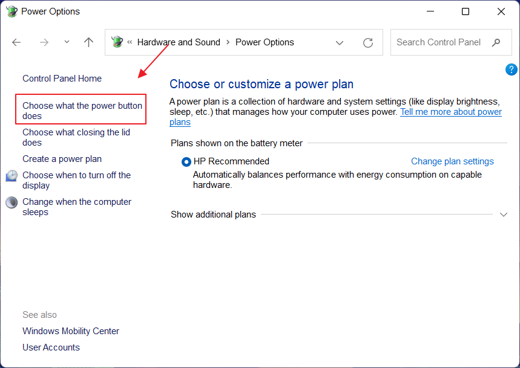Refresh the Power Options page

[x=367, y=42]
